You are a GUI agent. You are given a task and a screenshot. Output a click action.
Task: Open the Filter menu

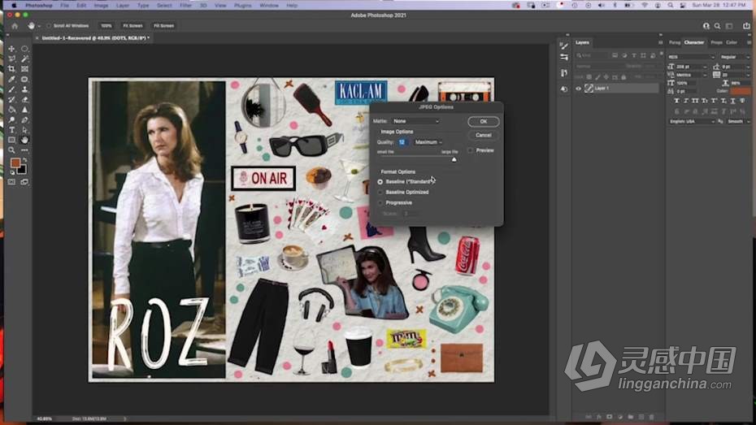(185, 6)
